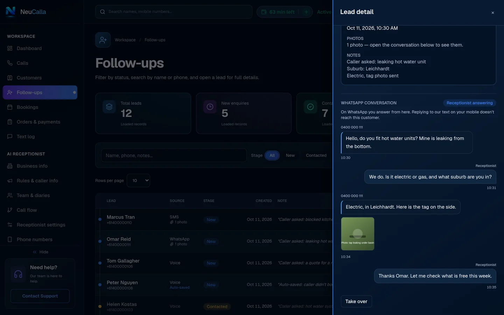This screenshot has width=504, height=315.
Task: Click the NeuCalla logo icon
Action: 10,12
